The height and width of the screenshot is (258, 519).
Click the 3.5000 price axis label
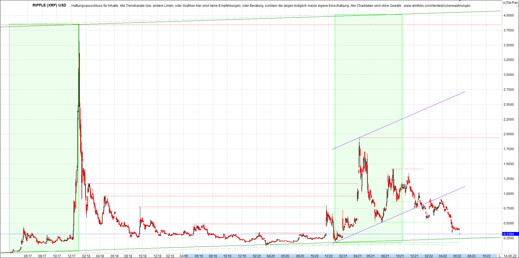pos(508,45)
